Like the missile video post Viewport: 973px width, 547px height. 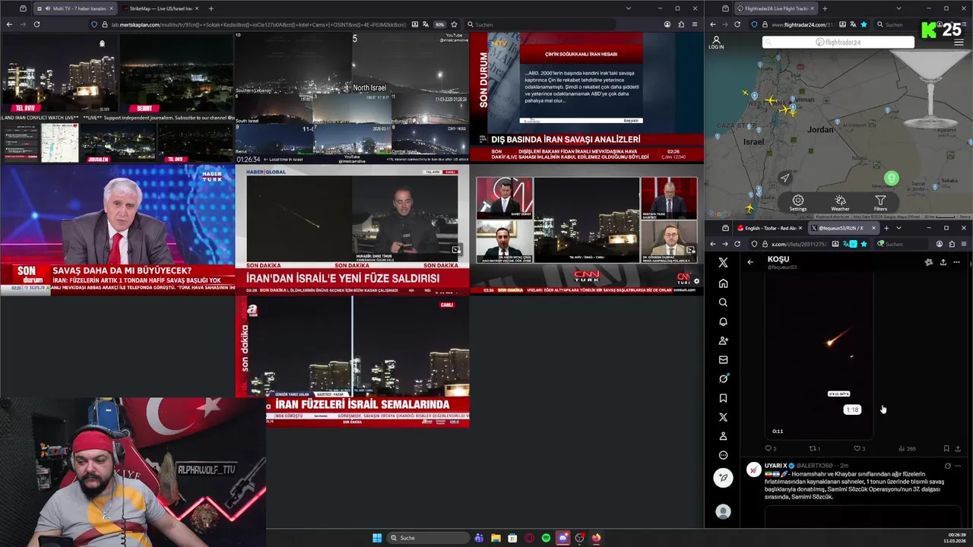(859, 448)
